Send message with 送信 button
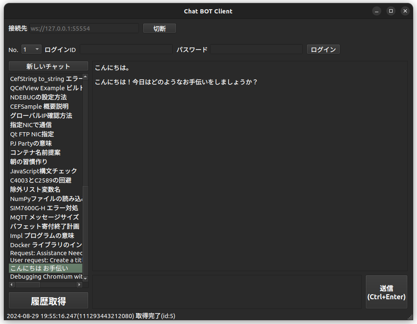Screen dimensions: 417x324 [386, 292]
